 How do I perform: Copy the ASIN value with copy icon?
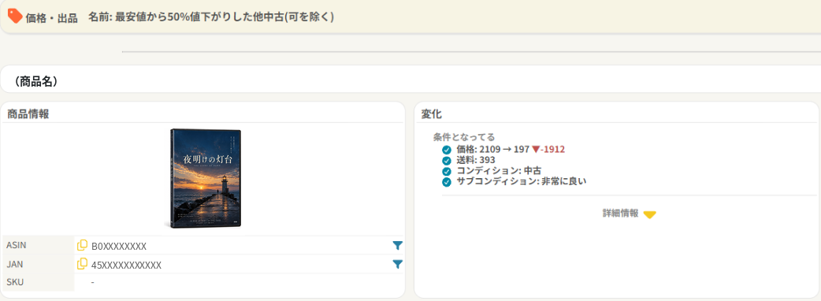(x=82, y=245)
